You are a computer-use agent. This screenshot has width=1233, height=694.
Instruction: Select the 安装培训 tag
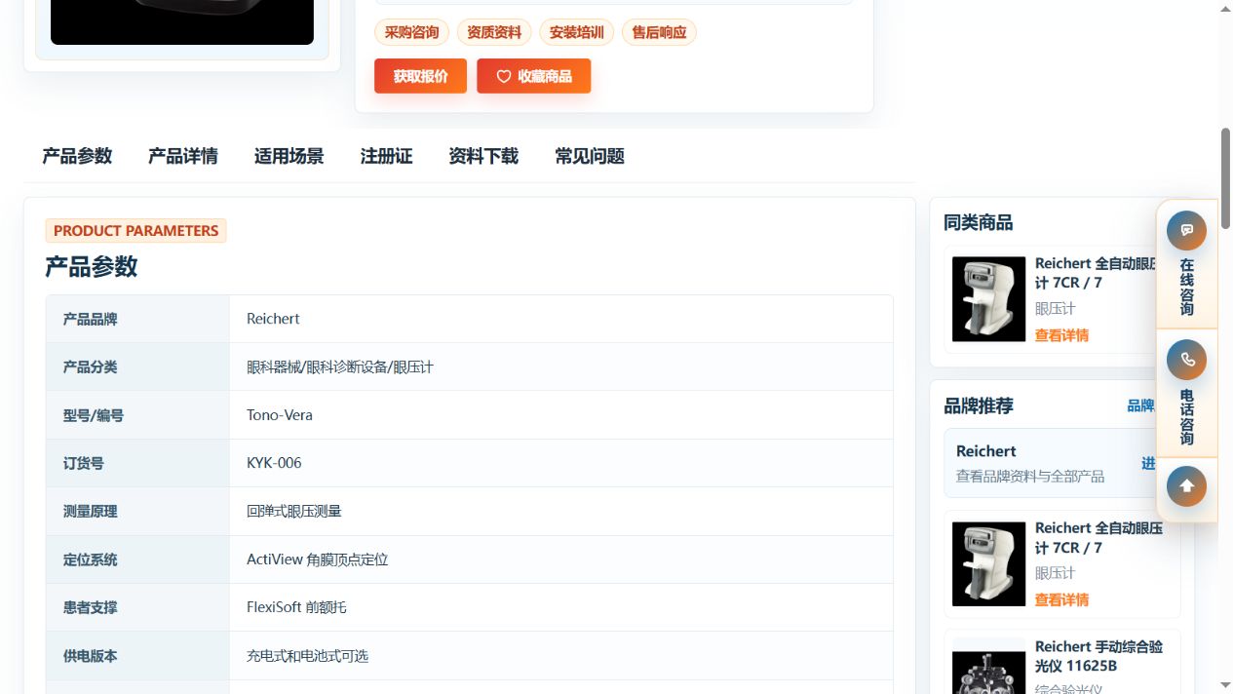(x=577, y=32)
